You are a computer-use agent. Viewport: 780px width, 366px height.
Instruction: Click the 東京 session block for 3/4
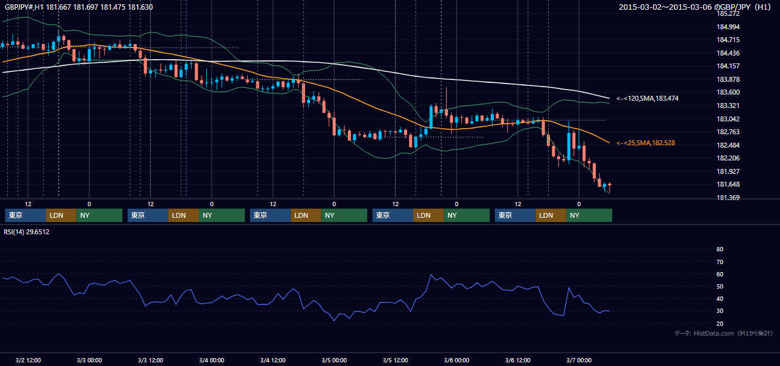270,215
